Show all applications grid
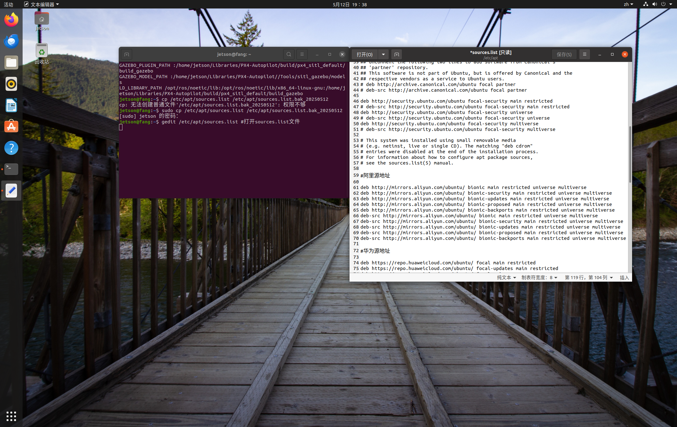The image size is (677, 427). (11, 416)
